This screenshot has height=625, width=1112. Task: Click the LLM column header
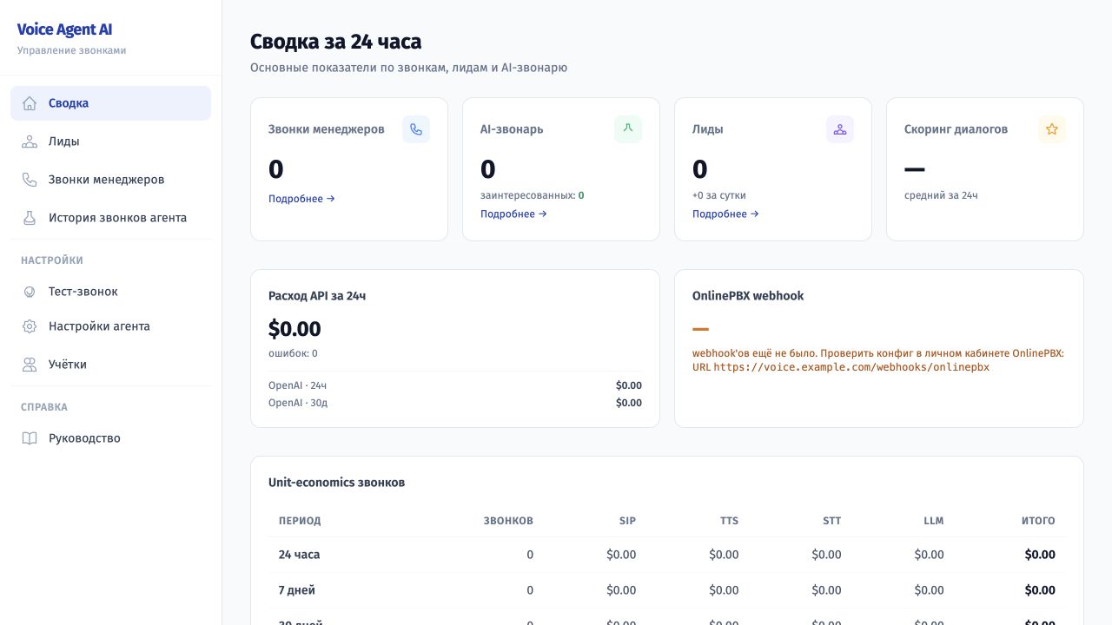click(x=933, y=521)
